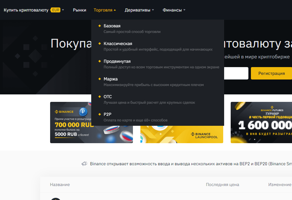Sort table by Название column
Image resolution: width=292 pixels, height=200 pixels.
click(60, 184)
